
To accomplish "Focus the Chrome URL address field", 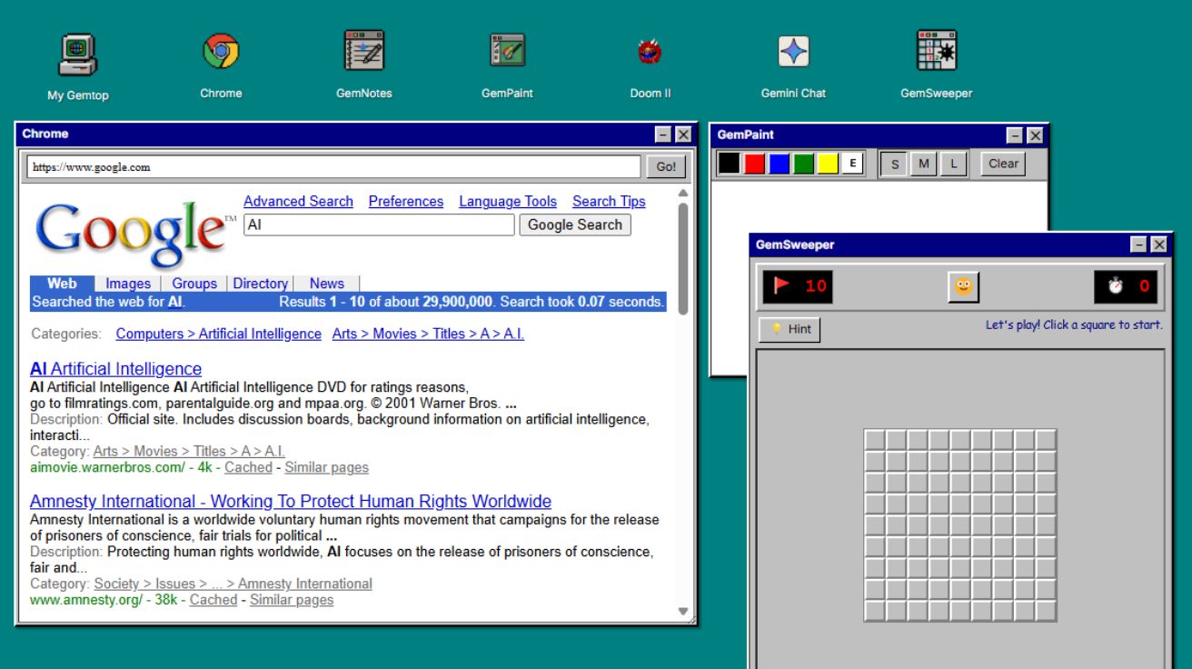I will click(x=333, y=167).
